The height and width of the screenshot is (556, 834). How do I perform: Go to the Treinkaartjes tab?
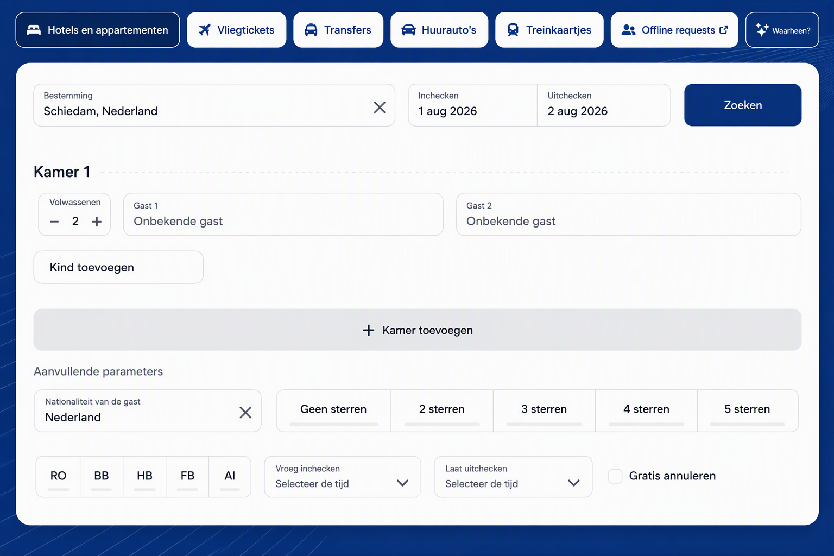click(549, 30)
